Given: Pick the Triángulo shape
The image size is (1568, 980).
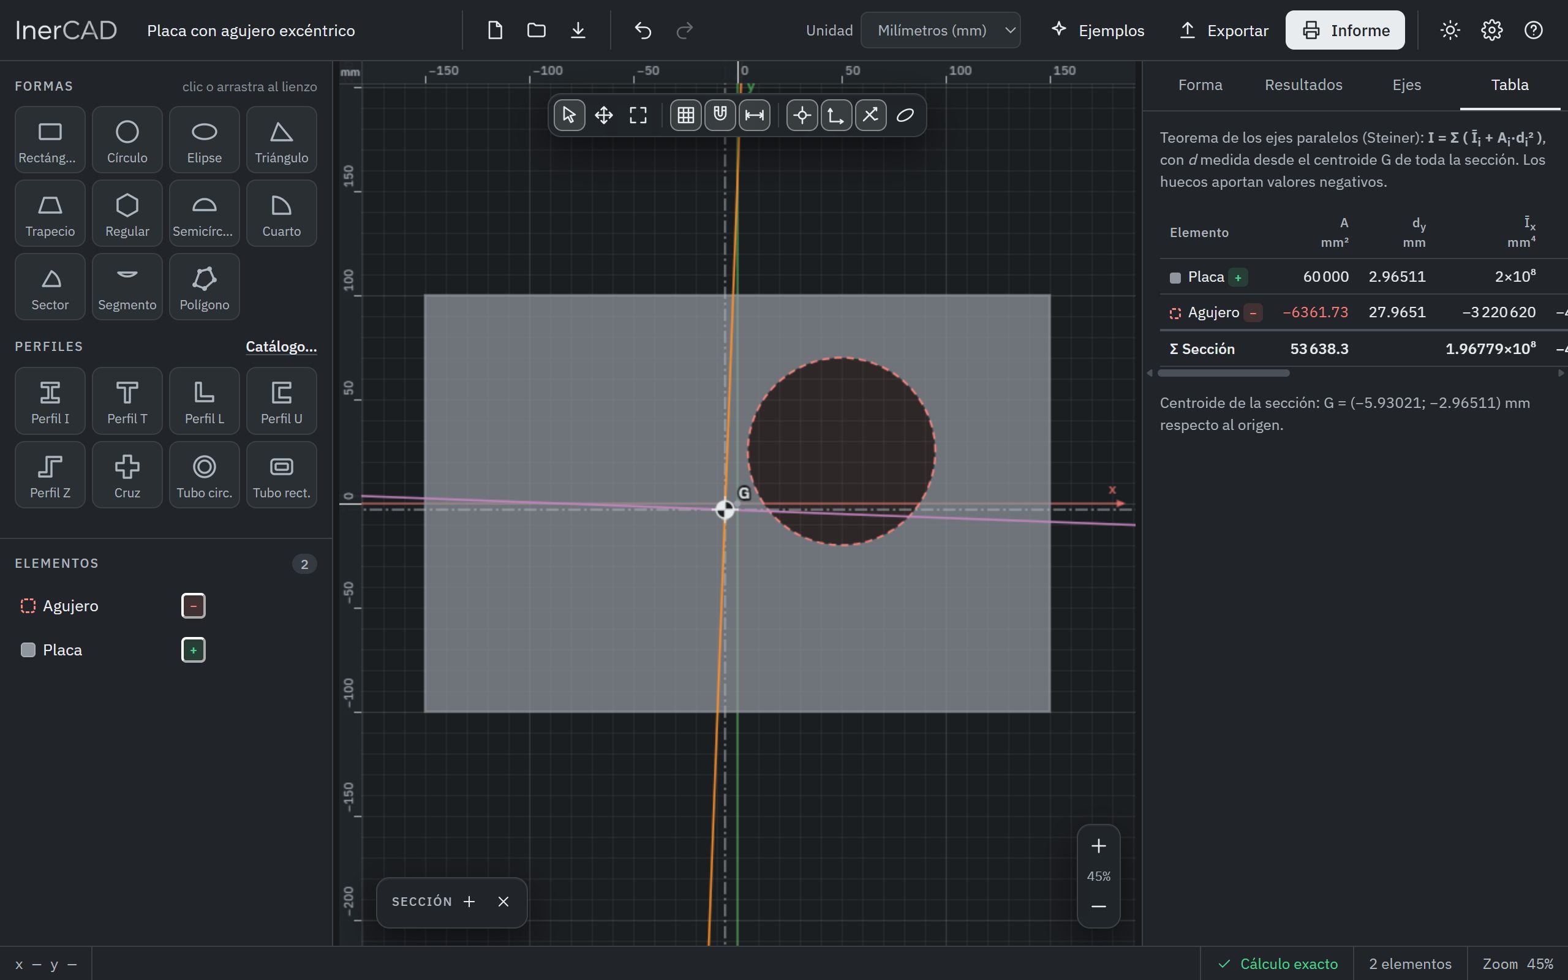Looking at the screenshot, I should coord(281,140).
